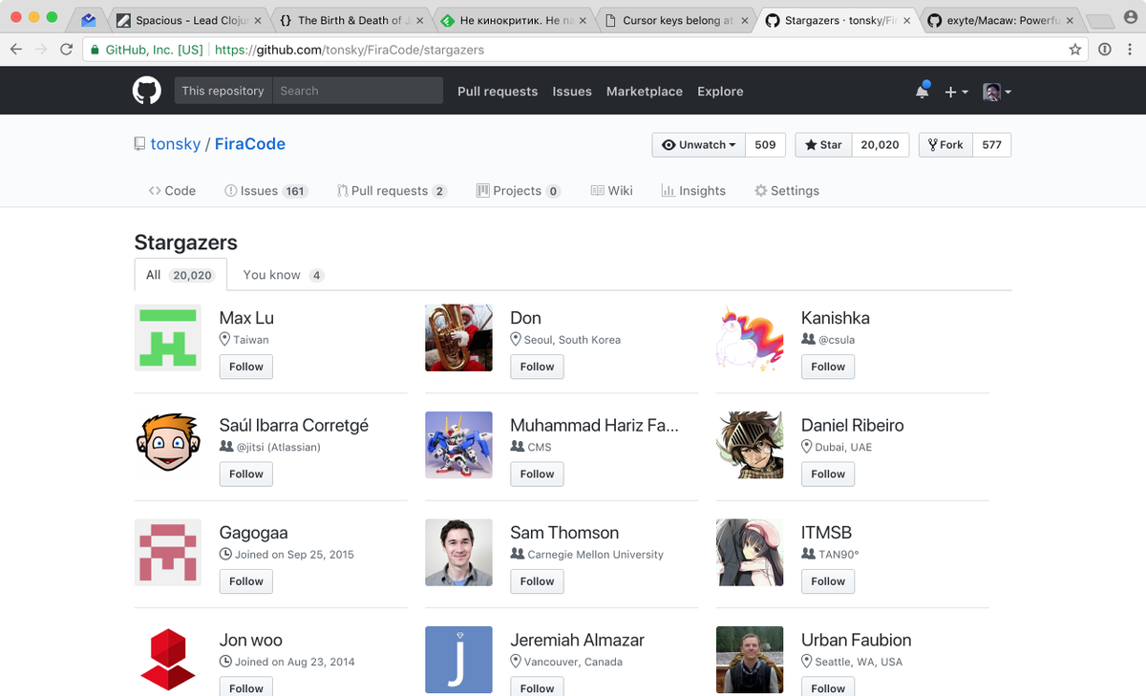Follow Max Lu
1146x696 pixels.
pos(246,367)
